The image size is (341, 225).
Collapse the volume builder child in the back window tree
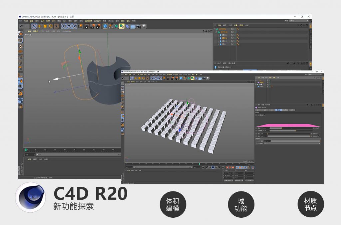tap(216, 32)
